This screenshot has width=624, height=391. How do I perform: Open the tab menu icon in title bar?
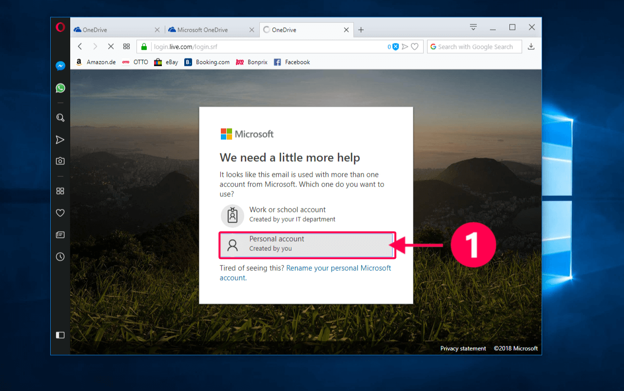473,27
